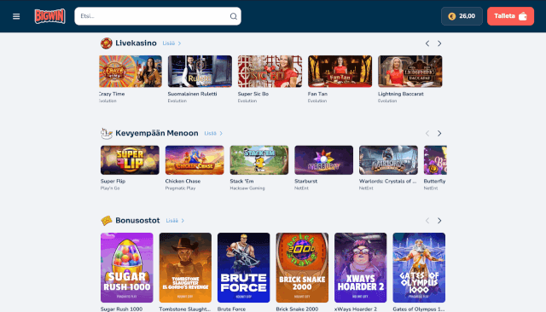
Task: Launch the Starburst slot thumbnail
Action: (324, 160)
